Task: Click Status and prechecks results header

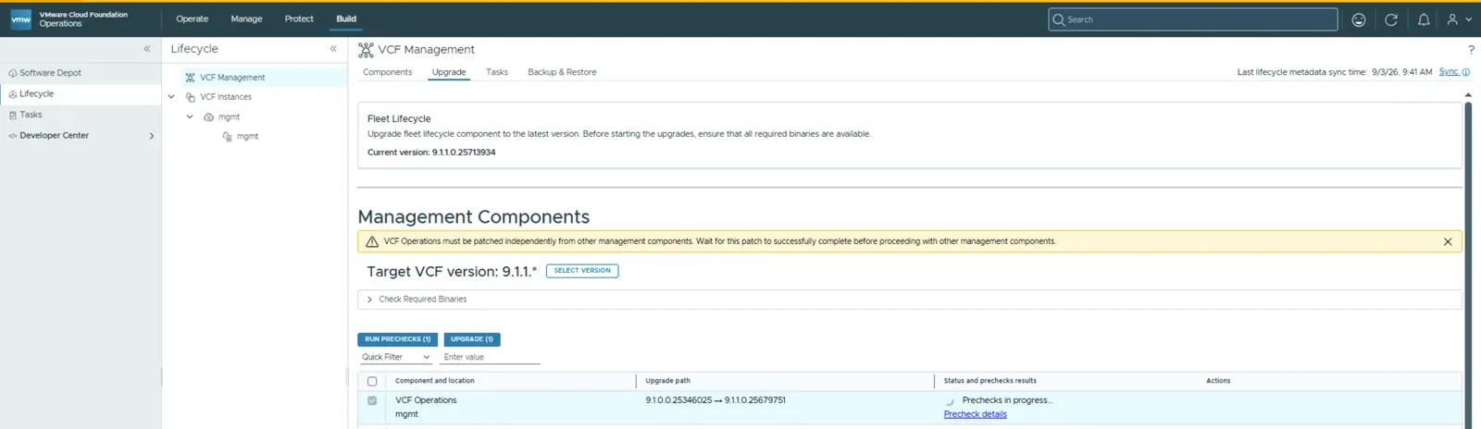Action: point(989,381)
